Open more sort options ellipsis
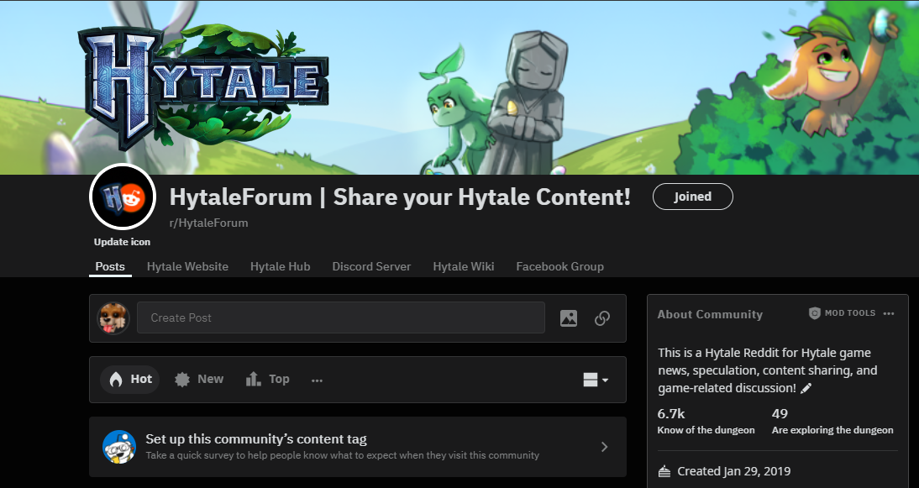The height and width of the screenshot is (488, 919). 317,380
